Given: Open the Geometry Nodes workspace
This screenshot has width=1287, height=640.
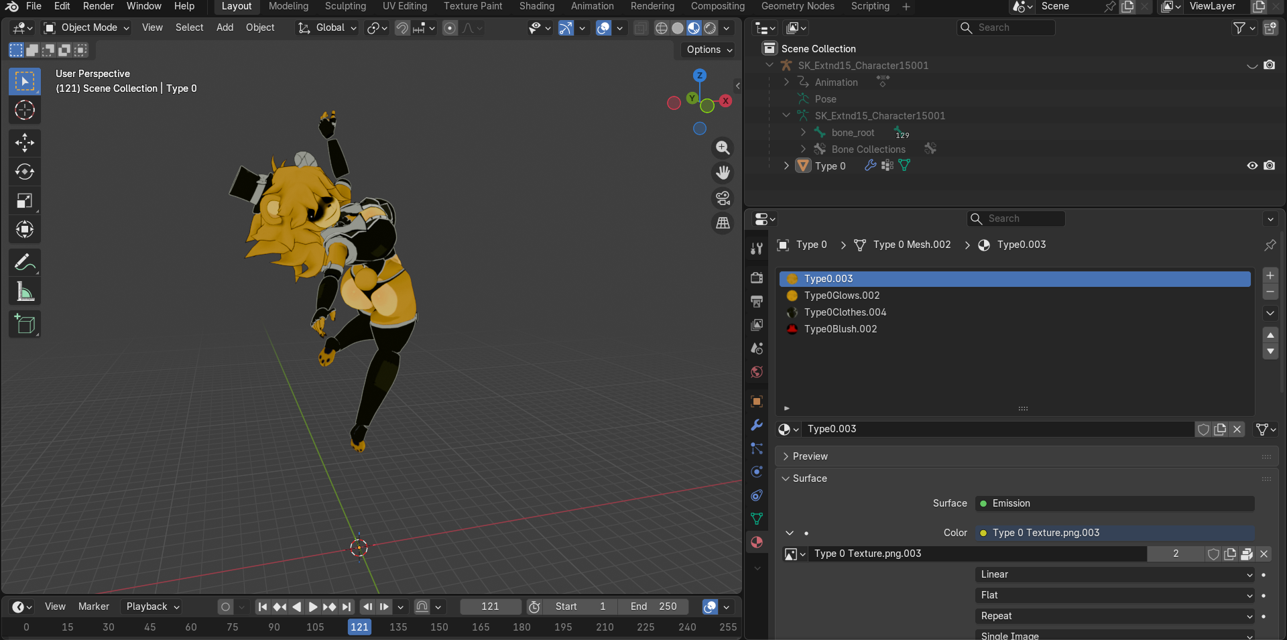Looking at the screenshot, I should tap(798, 6).
